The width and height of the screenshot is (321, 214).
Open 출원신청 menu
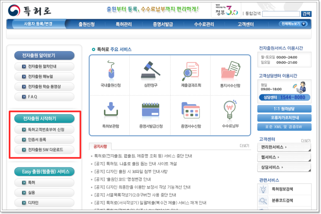pos(87,24)
